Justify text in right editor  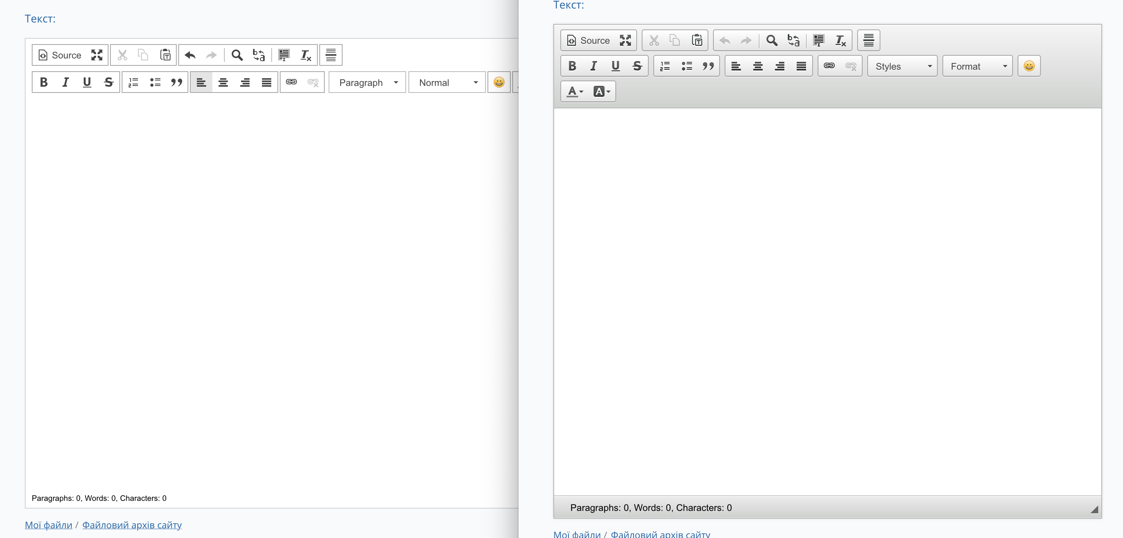(801, 66)
